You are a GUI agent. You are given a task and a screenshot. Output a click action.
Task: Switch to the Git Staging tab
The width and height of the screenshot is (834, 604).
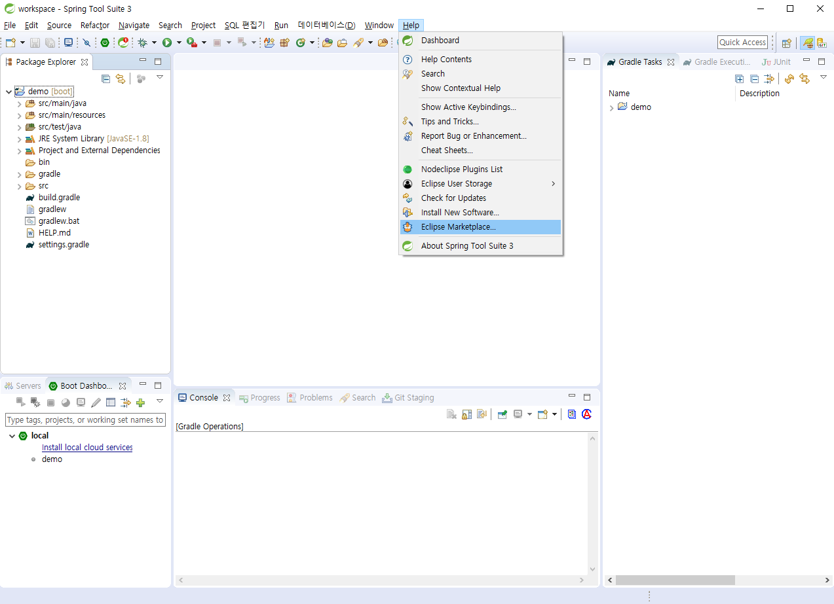point(408,398)
